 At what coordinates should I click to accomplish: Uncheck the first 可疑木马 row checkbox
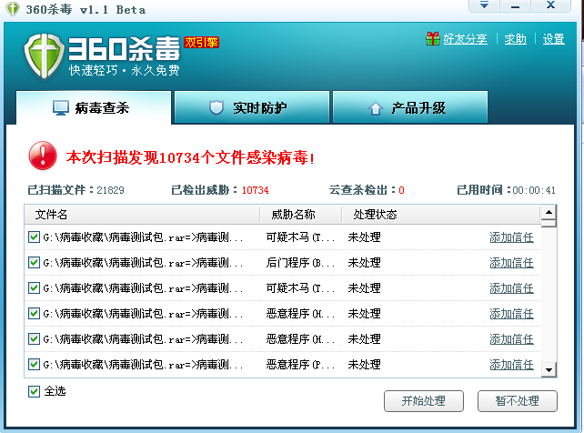pos(34,237)
